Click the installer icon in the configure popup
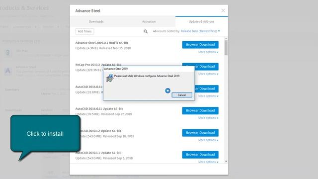 point(110,78)
